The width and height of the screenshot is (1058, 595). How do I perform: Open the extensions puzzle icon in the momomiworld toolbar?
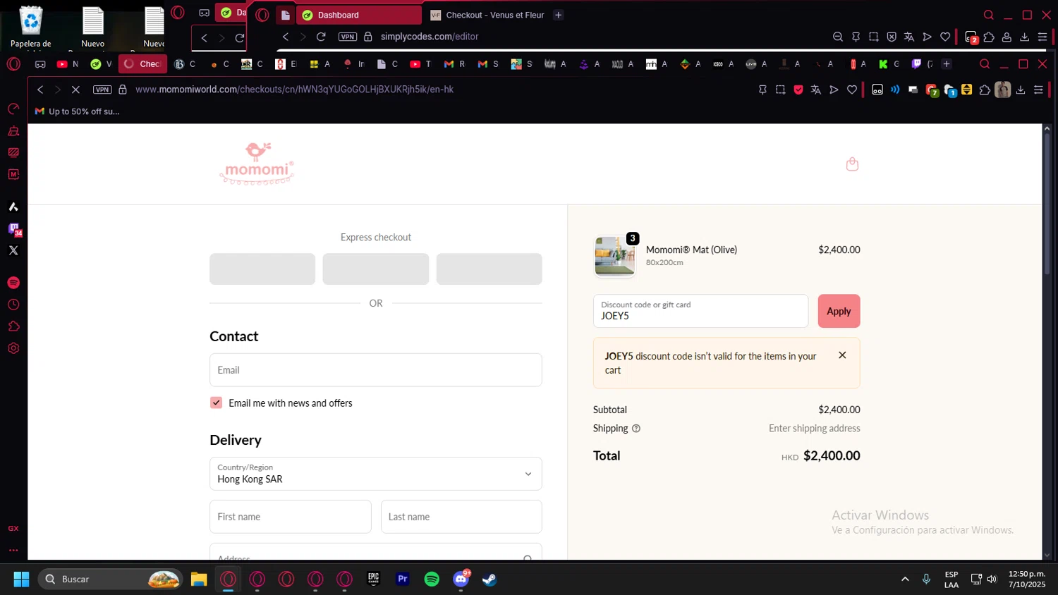(985, 90)
